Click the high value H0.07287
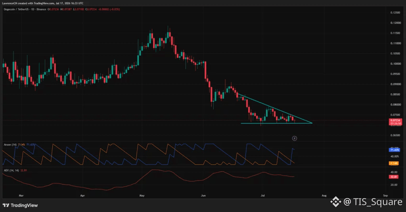Image resolution: width=406 pixels, height=212 pixels. pos(66,10)
